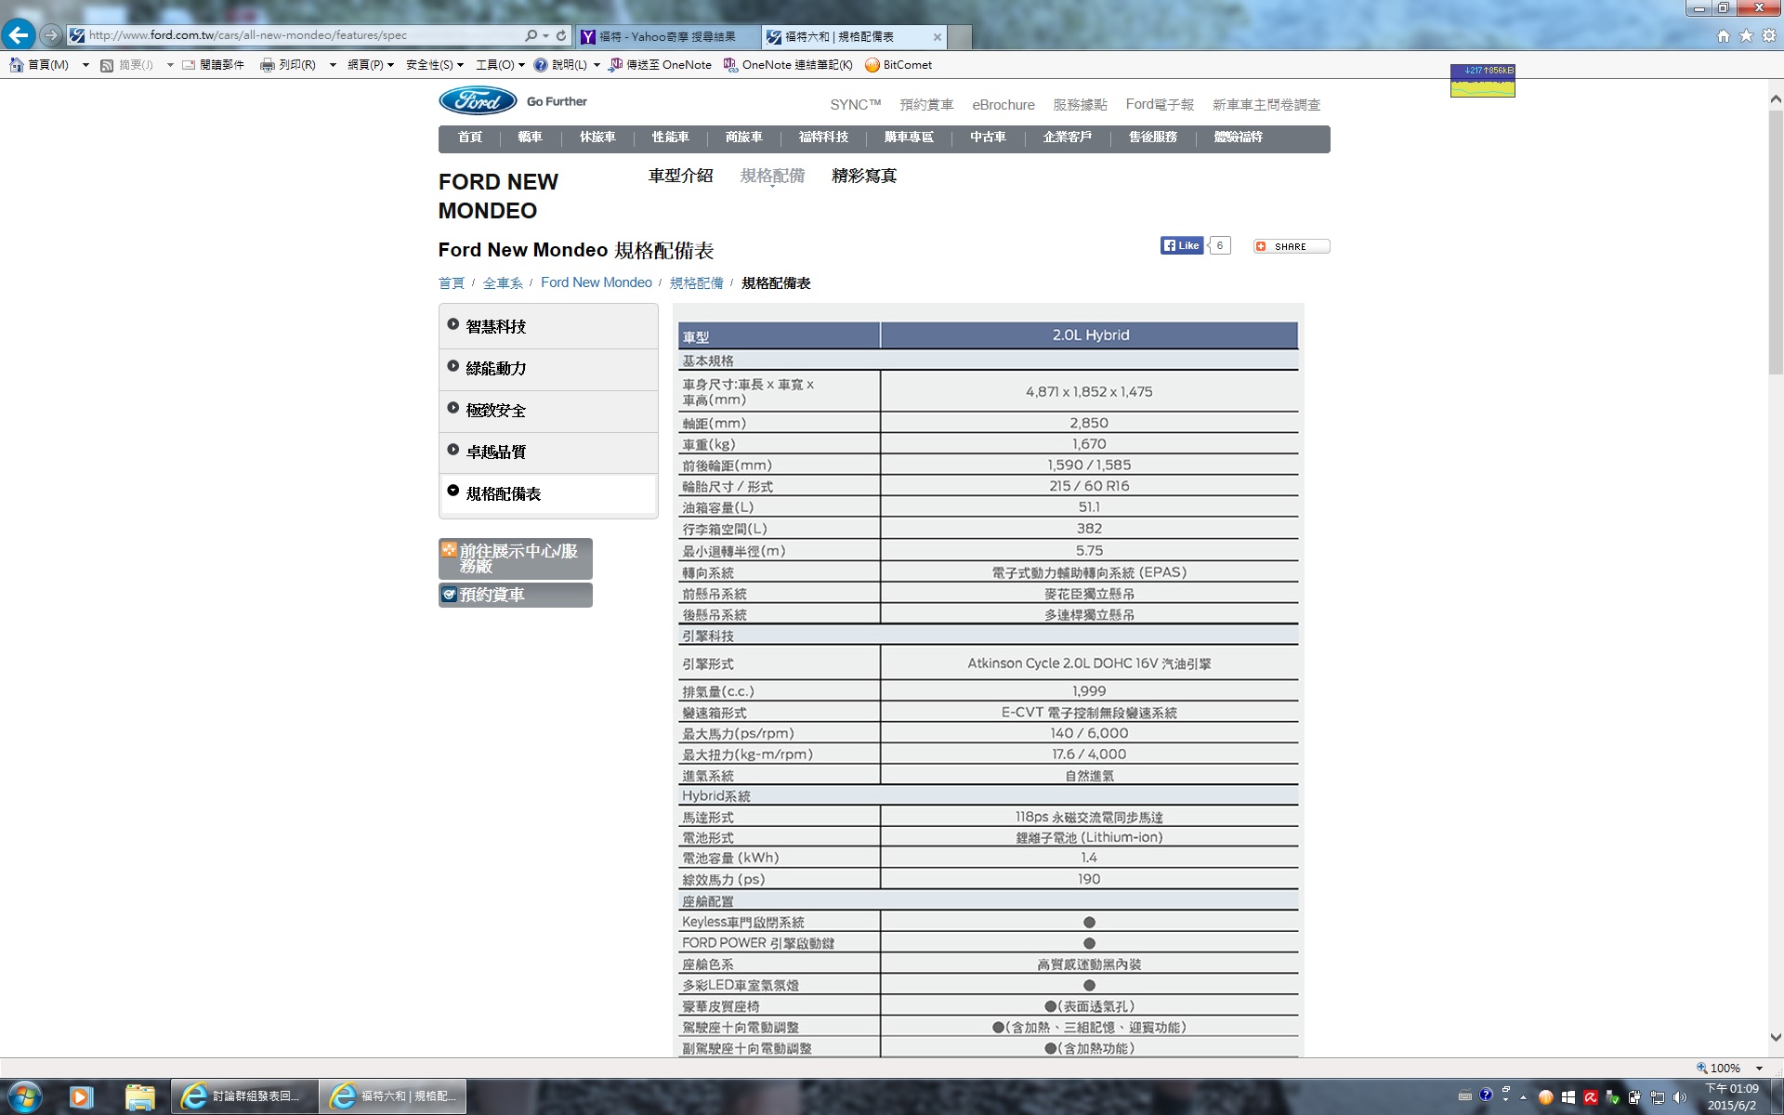1784x1115 pixels.
Task: Click the browser Back arrow button
Action: [19, 35]
